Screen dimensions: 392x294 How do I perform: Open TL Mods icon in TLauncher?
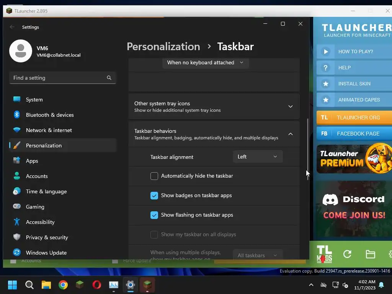324,254
